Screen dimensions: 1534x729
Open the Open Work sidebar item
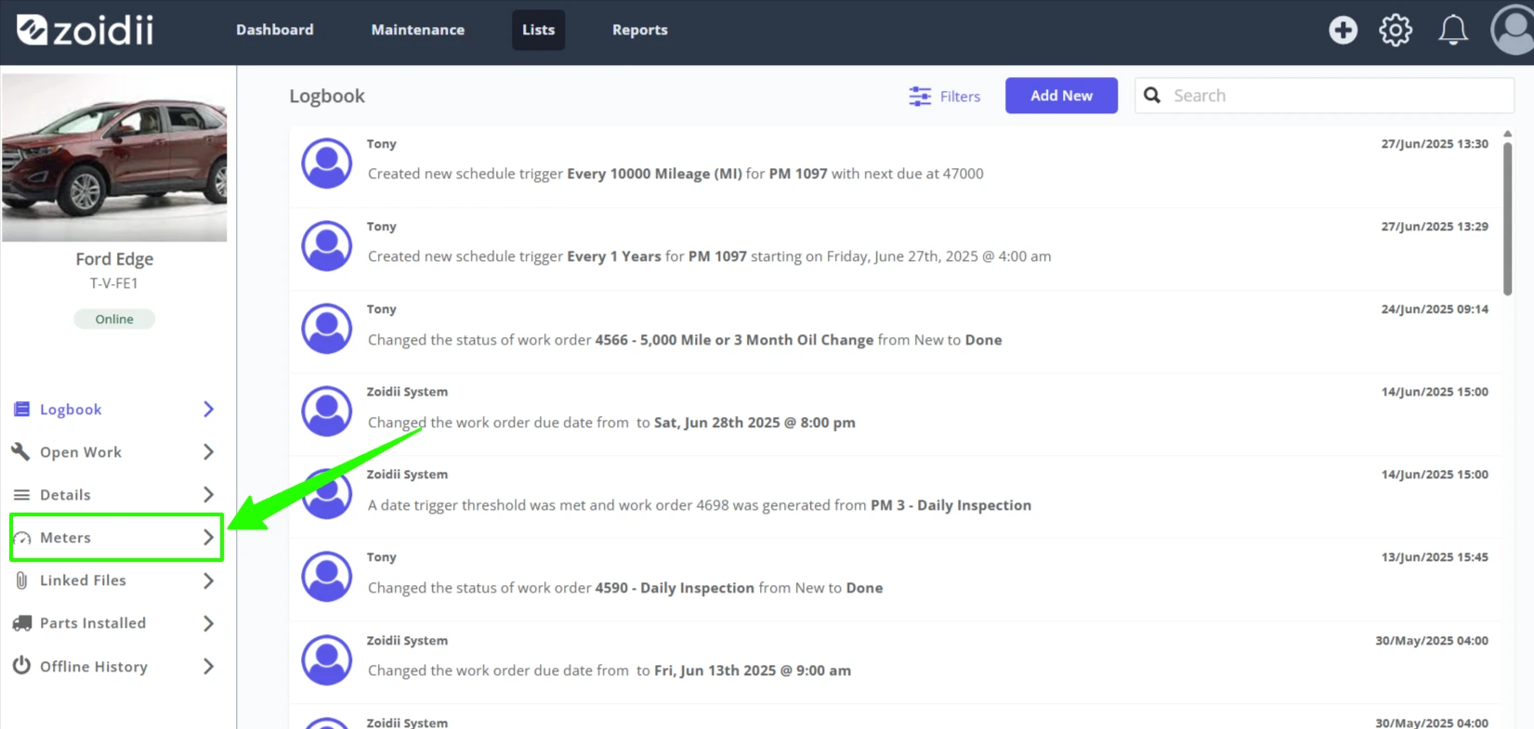click(x=116, y=452)
